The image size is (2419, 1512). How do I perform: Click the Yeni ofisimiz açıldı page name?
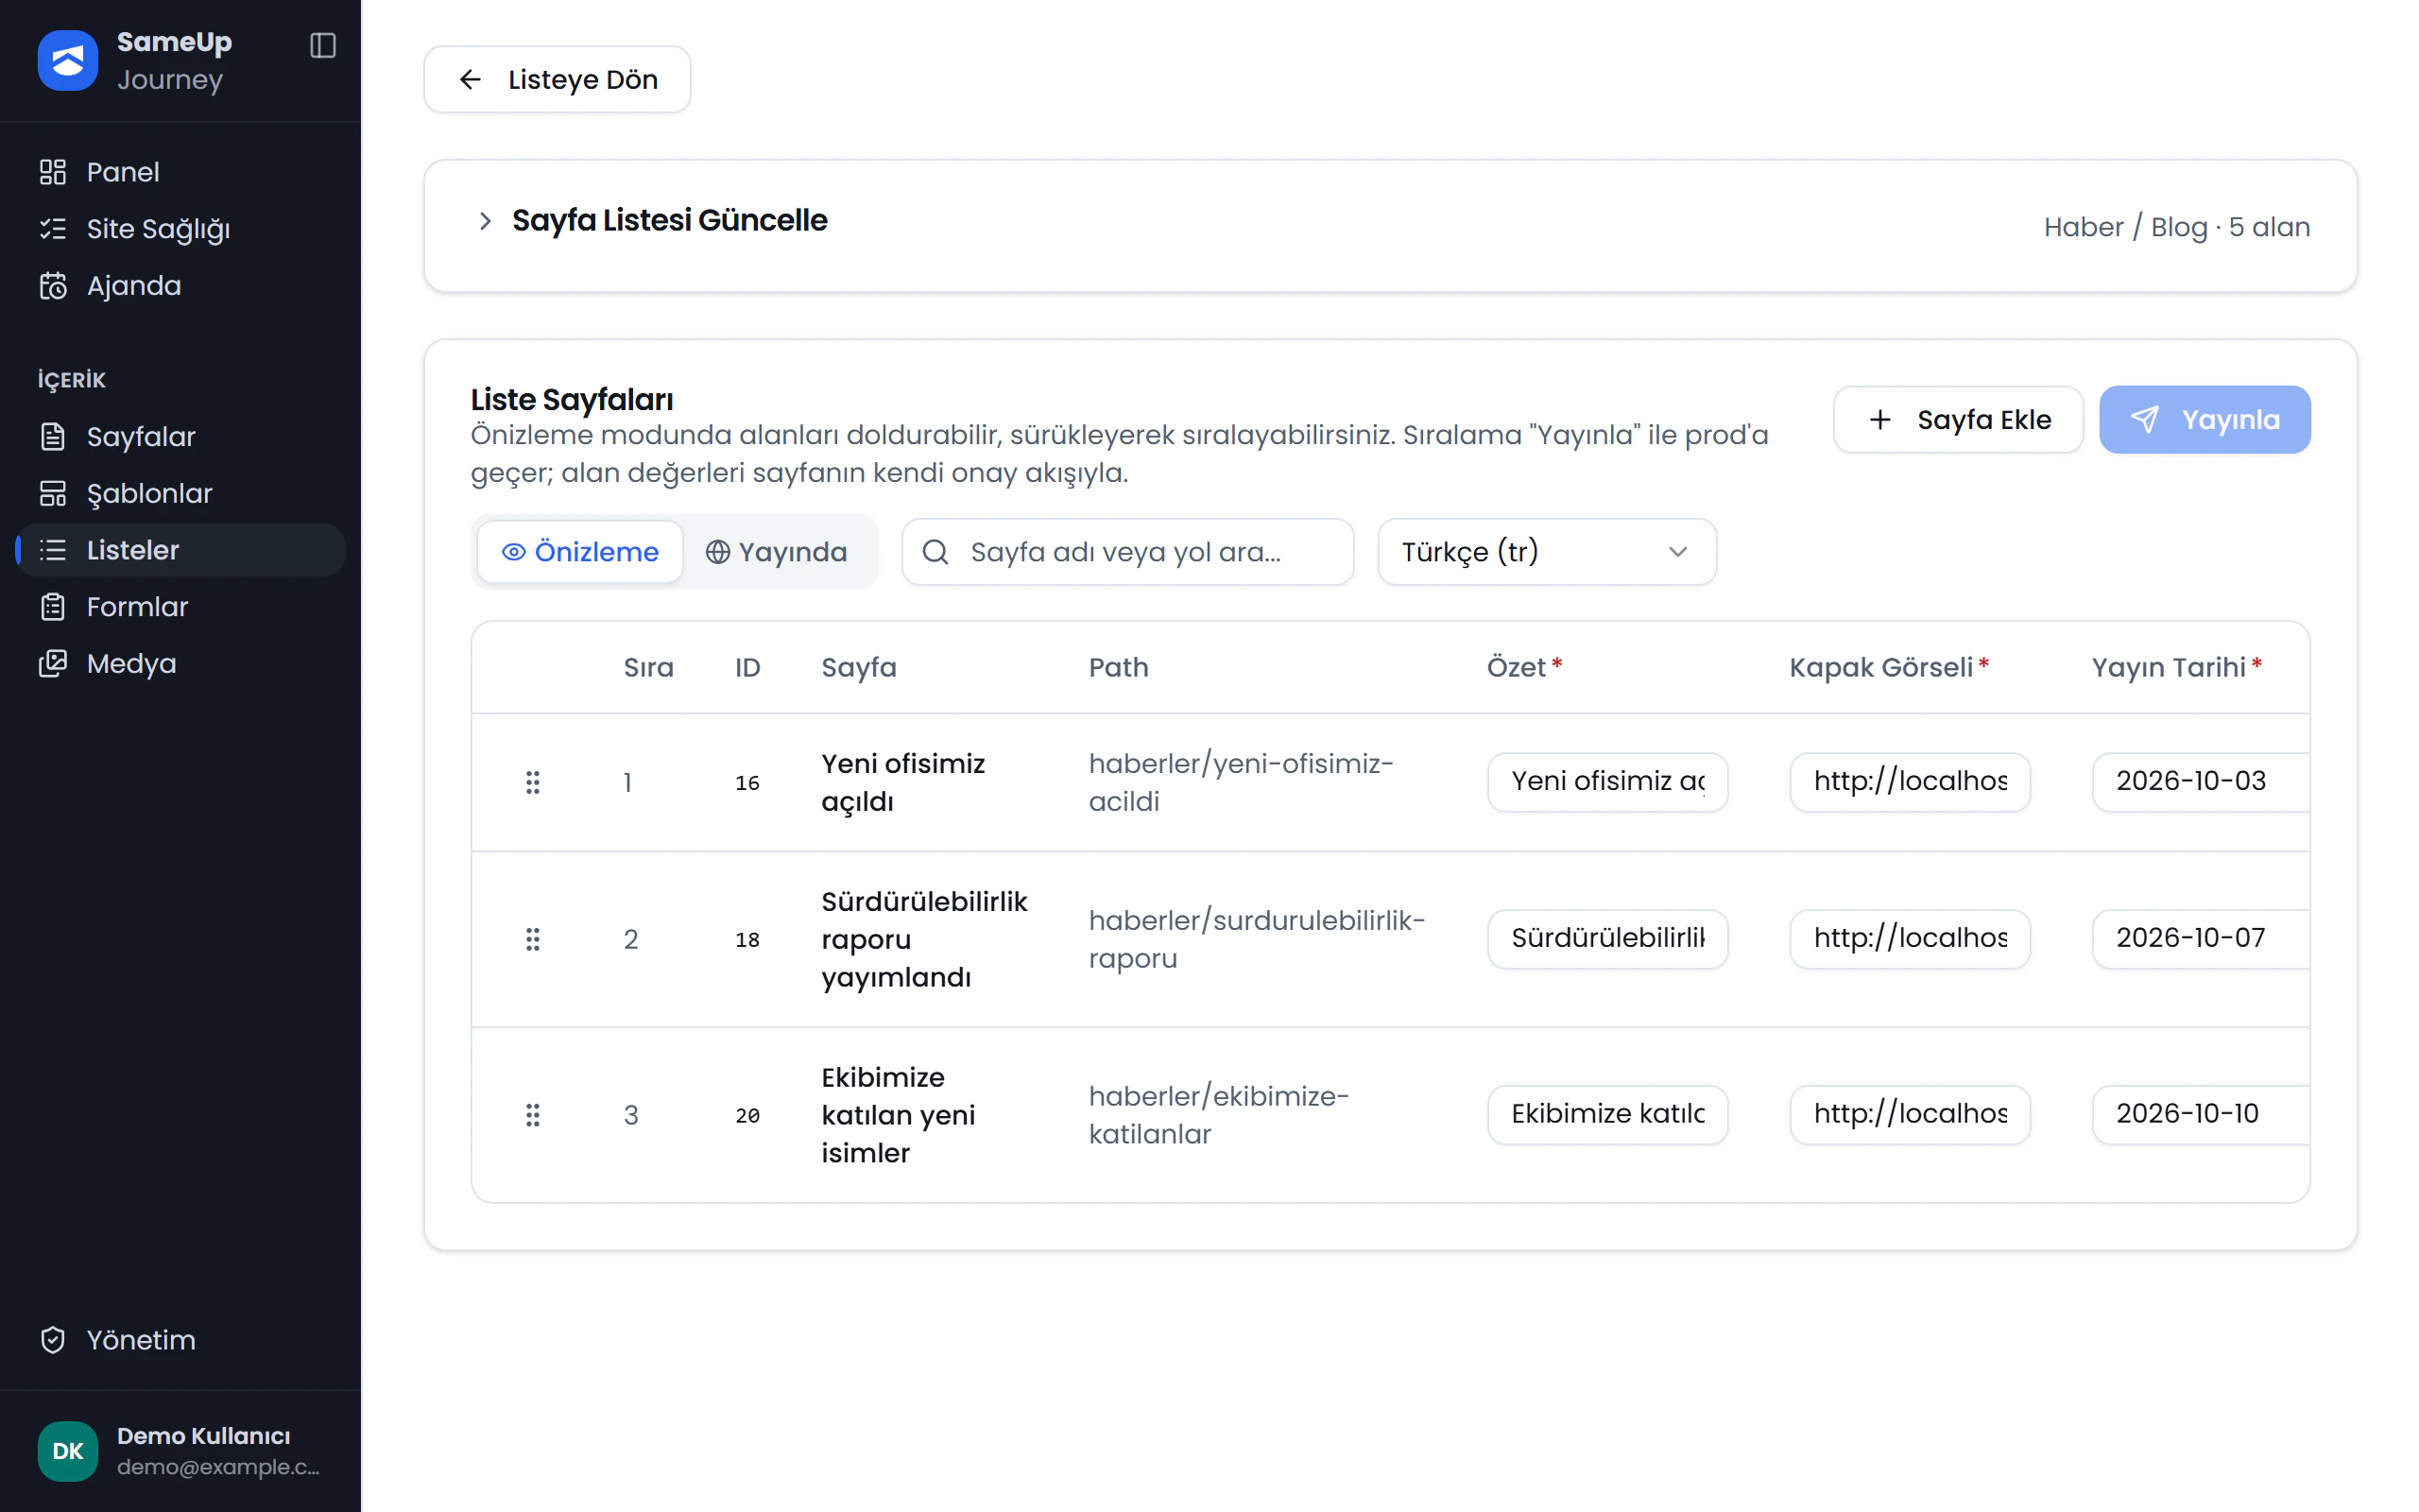(902, 782)
